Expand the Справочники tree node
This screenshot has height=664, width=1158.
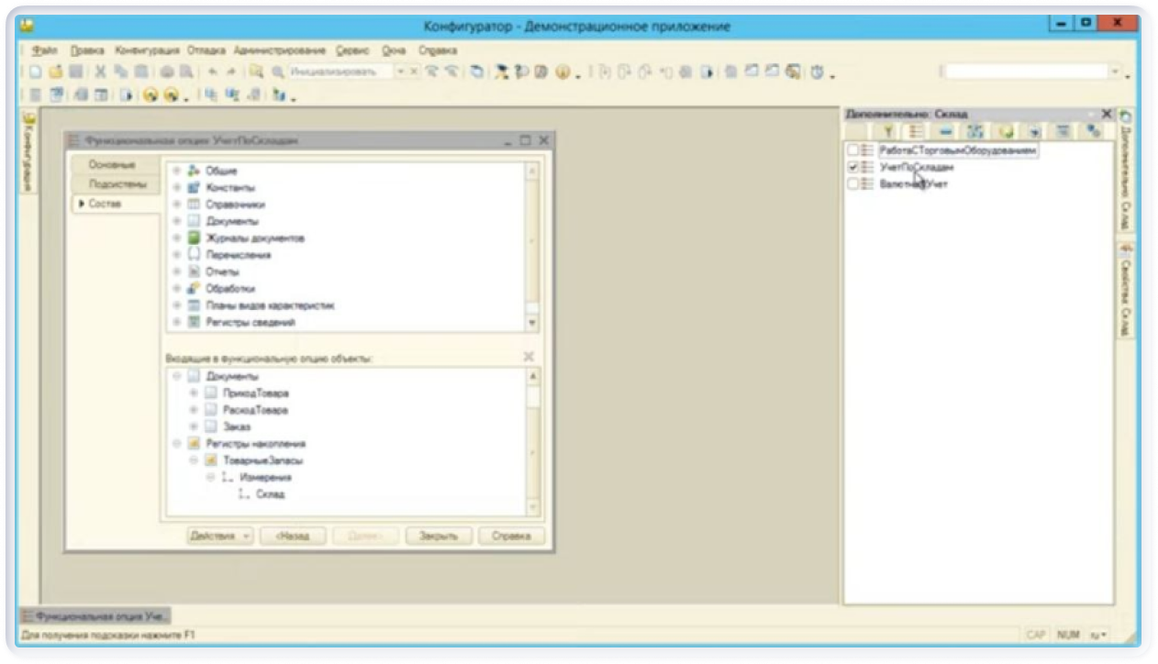[177, 205]
